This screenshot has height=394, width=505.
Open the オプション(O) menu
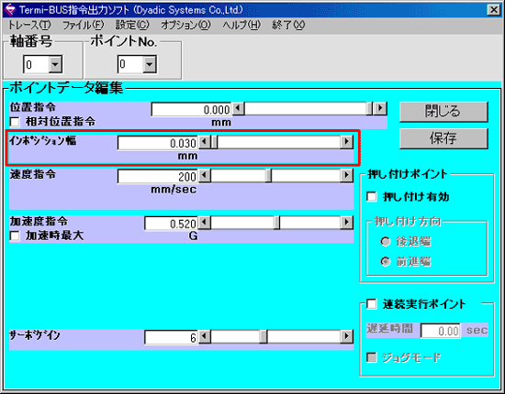pyautogui.click(x=185, y=25)
